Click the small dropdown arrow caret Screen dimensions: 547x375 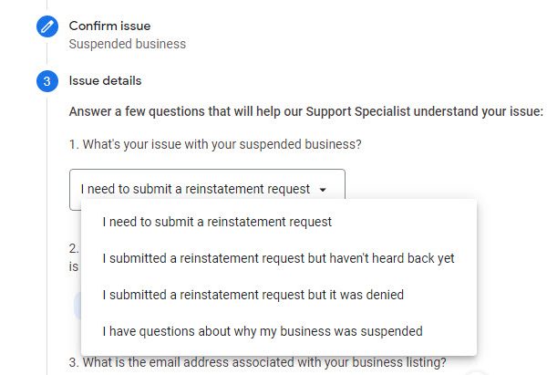323,190
